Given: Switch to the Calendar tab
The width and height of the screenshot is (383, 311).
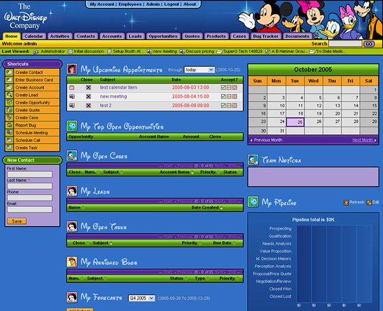Looking at the screenshot, I should coord(34,36).
